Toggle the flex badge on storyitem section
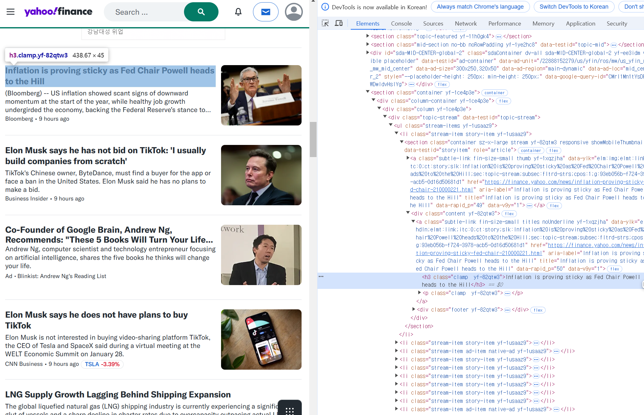Image resolution: width=644 pixels, height=415 pixels. point(554,151)
